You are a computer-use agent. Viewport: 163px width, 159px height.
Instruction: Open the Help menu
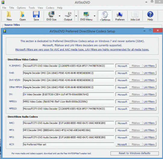pos(60,8)
